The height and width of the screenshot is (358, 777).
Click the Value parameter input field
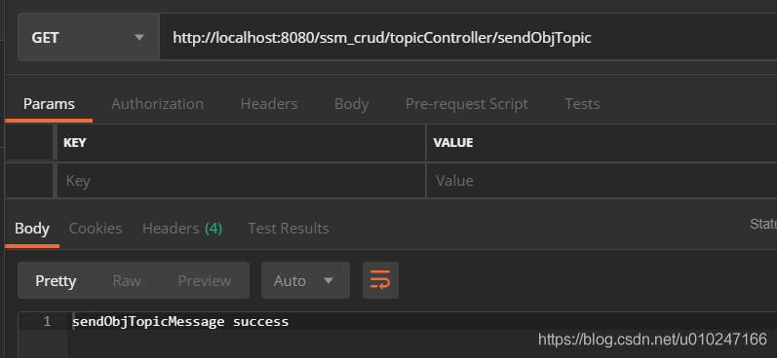pyautogui.click(x=602, y=181)
